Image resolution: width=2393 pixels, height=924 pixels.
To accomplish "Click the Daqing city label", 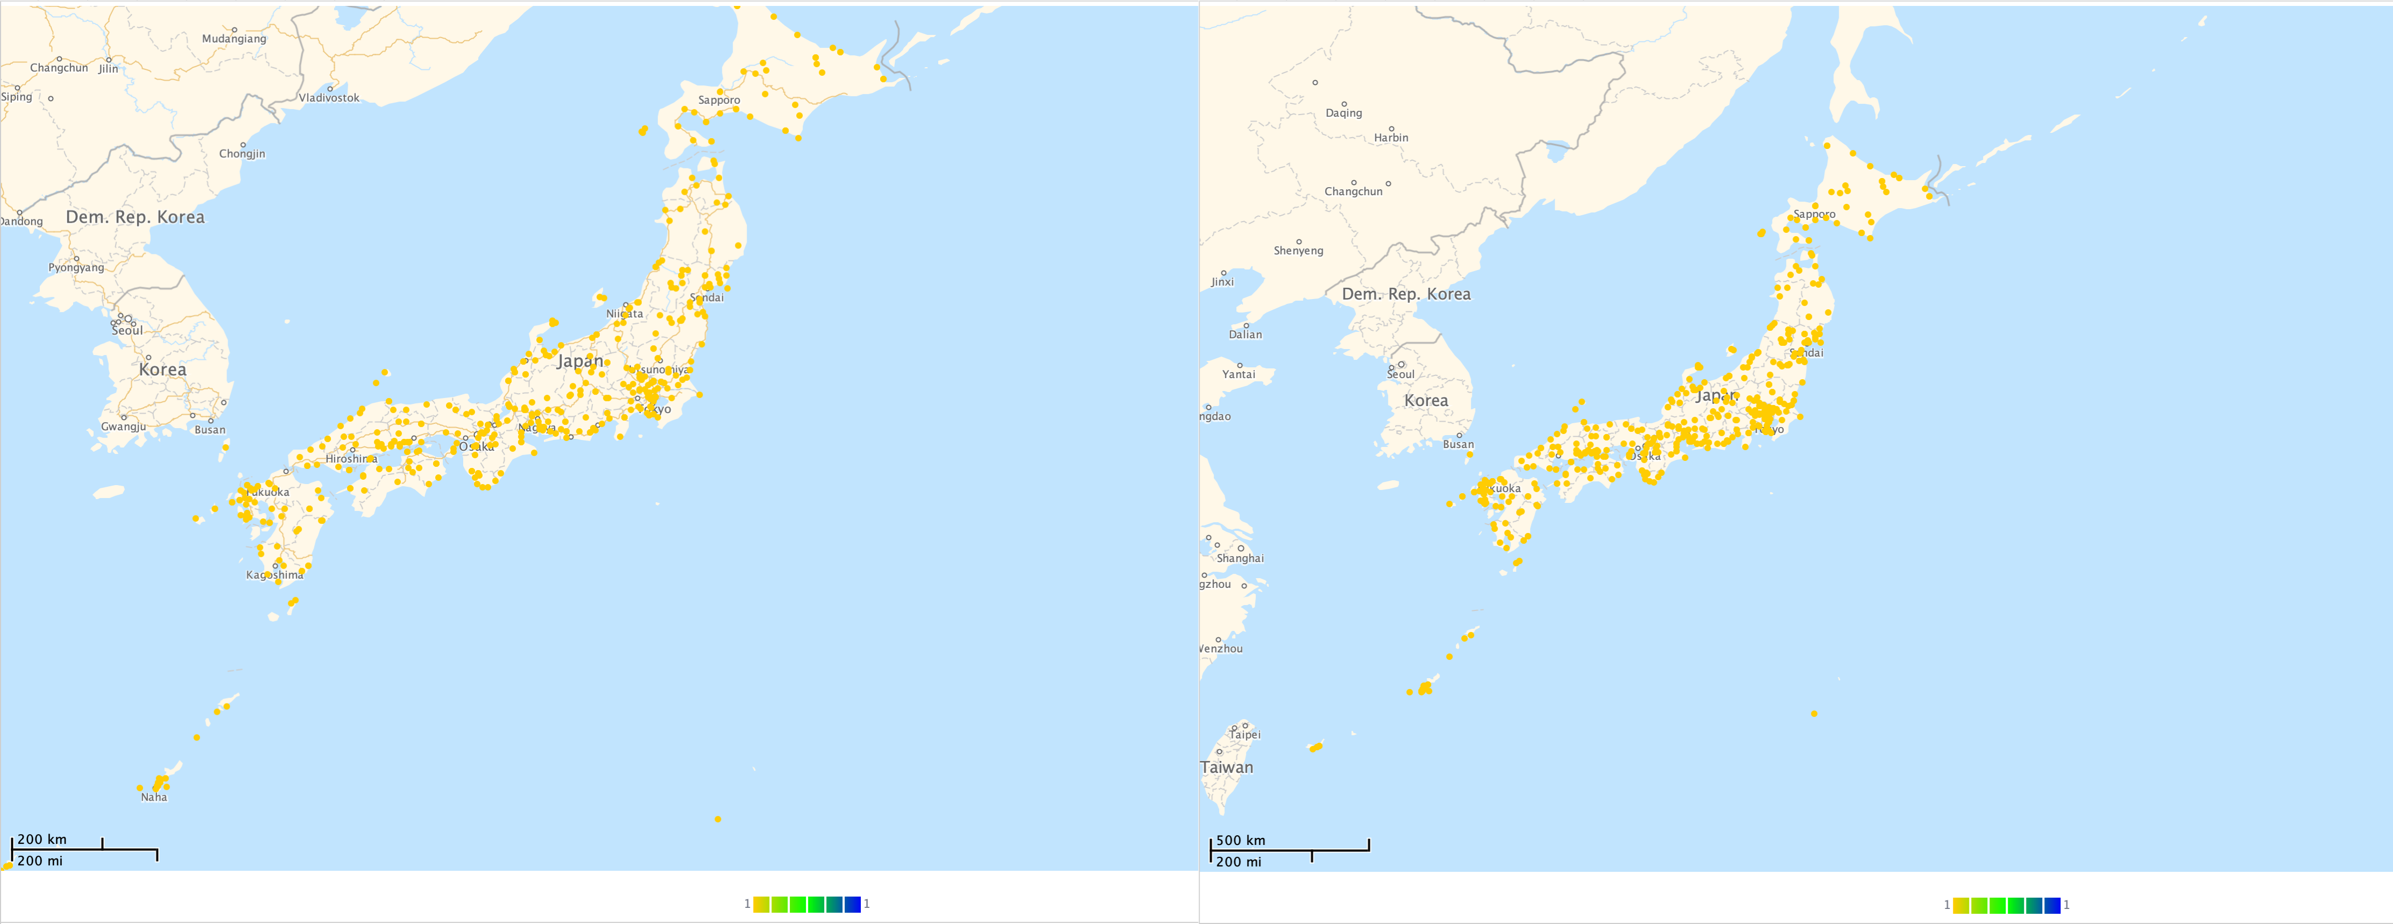I will [1343, 113].
